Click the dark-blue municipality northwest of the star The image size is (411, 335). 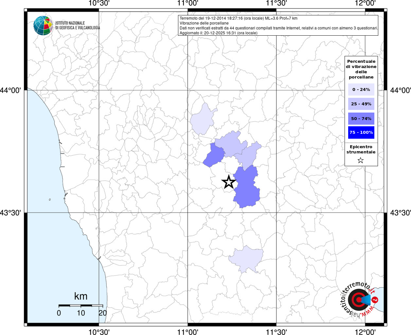(214, 155)
